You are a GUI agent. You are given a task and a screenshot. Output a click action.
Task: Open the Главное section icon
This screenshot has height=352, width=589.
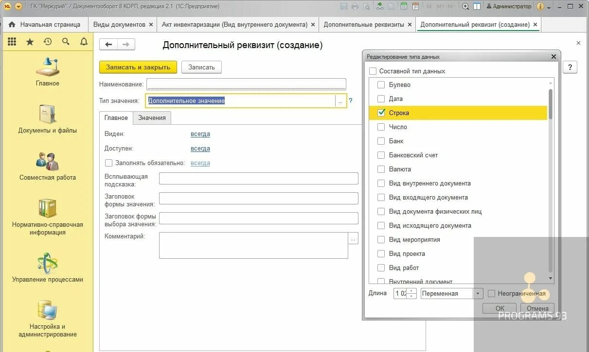pos(48,67)
